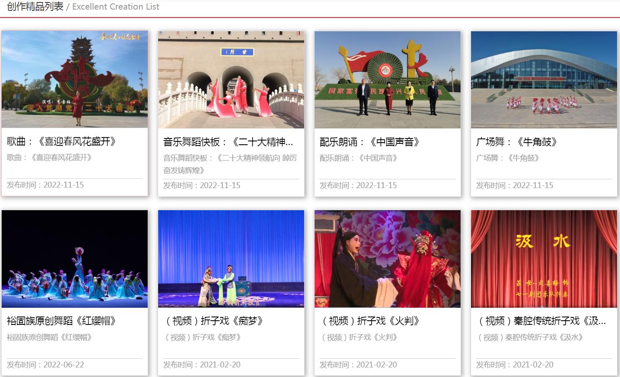620x377 pixels.
Task: Click title link 配乐朗诵：《中国声音》
Action: coord(370,142)
